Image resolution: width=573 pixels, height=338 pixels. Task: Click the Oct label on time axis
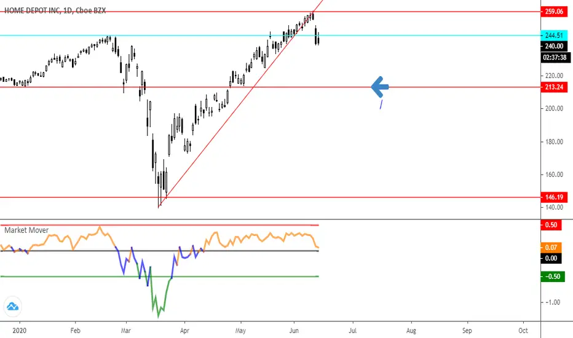coord(523,331)
